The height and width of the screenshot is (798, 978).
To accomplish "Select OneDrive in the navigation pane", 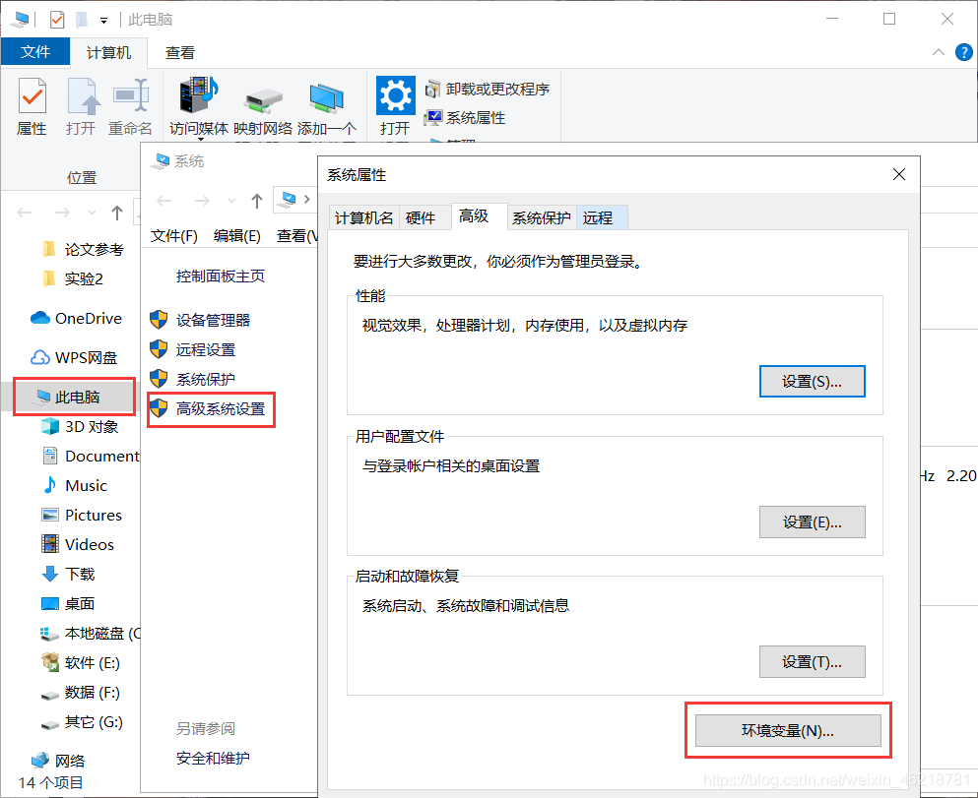I will pyautogui.click(x=76, y=319).
